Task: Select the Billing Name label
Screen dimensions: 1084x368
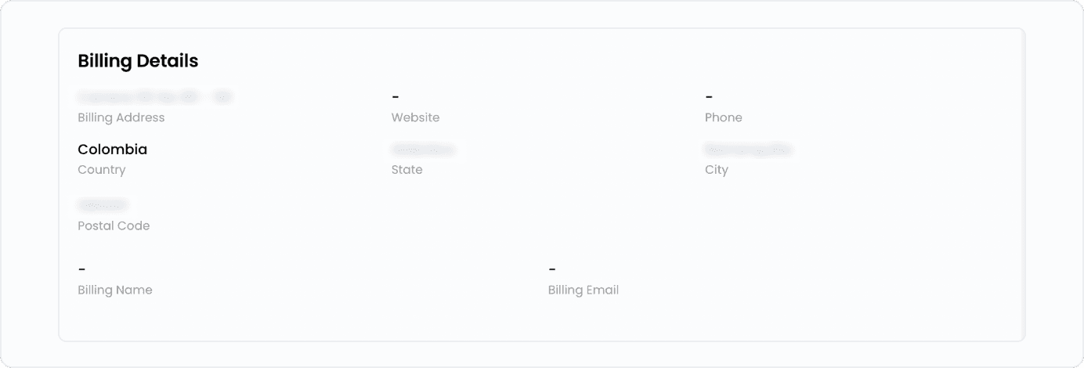Action: pos(115,290)
